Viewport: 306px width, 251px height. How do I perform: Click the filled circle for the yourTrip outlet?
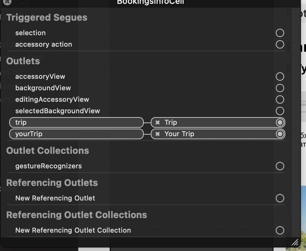click(x=280, y=134)
